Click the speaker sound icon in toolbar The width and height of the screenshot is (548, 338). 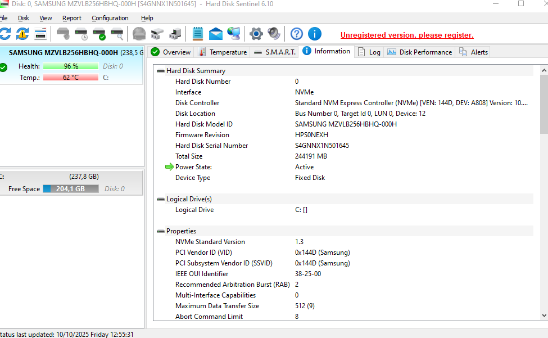click(274, 34)
